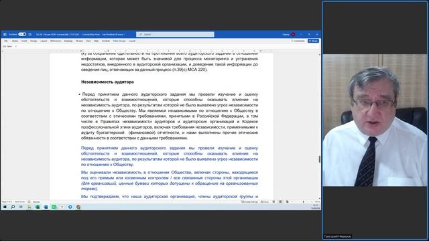Click the Word app icon in title bar
Image resolution: width=429 pixels, height=241 pixels.
tap(5, 34)
